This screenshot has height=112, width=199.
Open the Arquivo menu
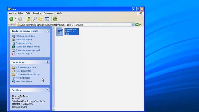point(12,13)
